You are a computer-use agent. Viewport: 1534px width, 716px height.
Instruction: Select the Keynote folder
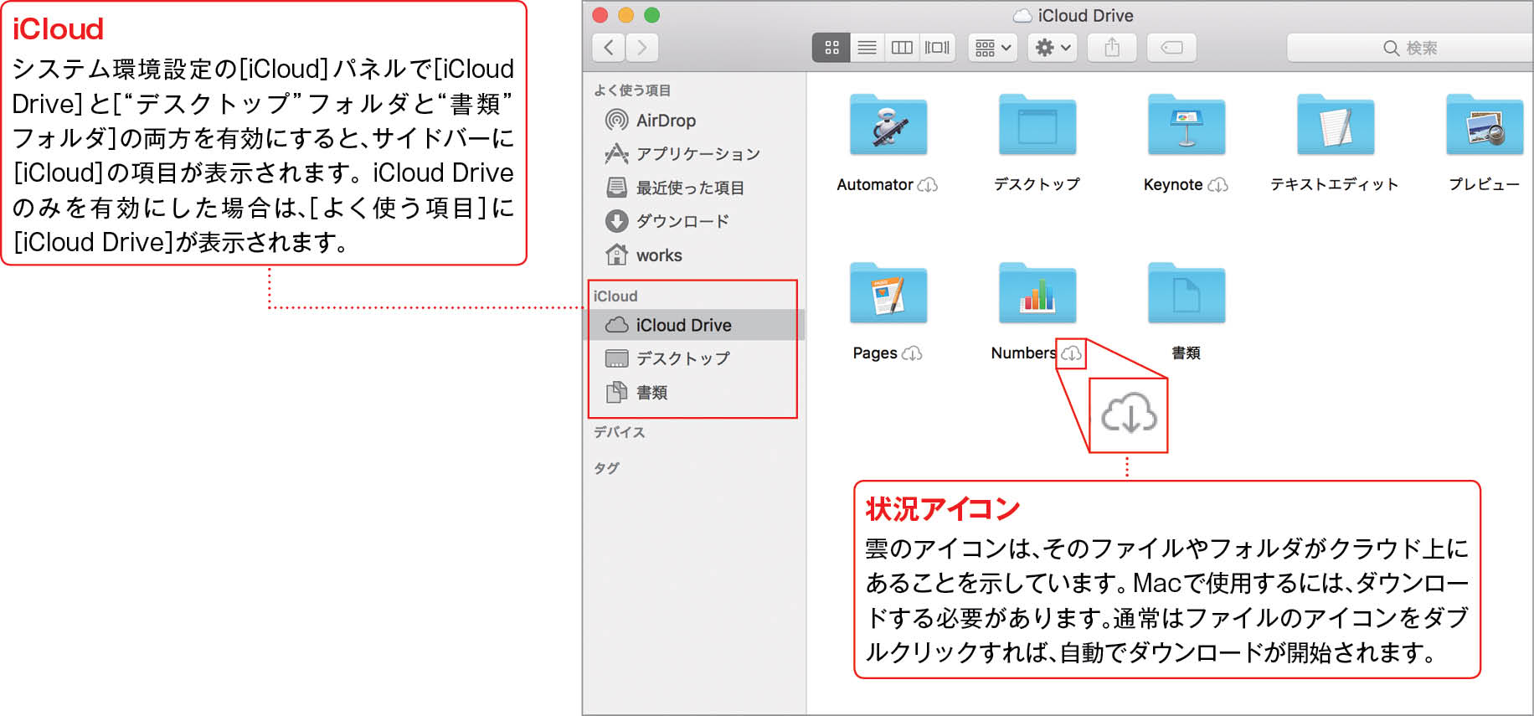[1187, 125]
